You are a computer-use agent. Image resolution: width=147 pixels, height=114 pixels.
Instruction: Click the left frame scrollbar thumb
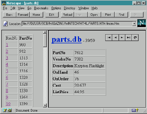click(45, 40)
